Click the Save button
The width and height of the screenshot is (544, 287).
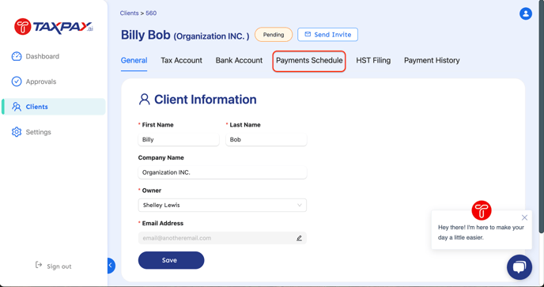click(171, 260)
